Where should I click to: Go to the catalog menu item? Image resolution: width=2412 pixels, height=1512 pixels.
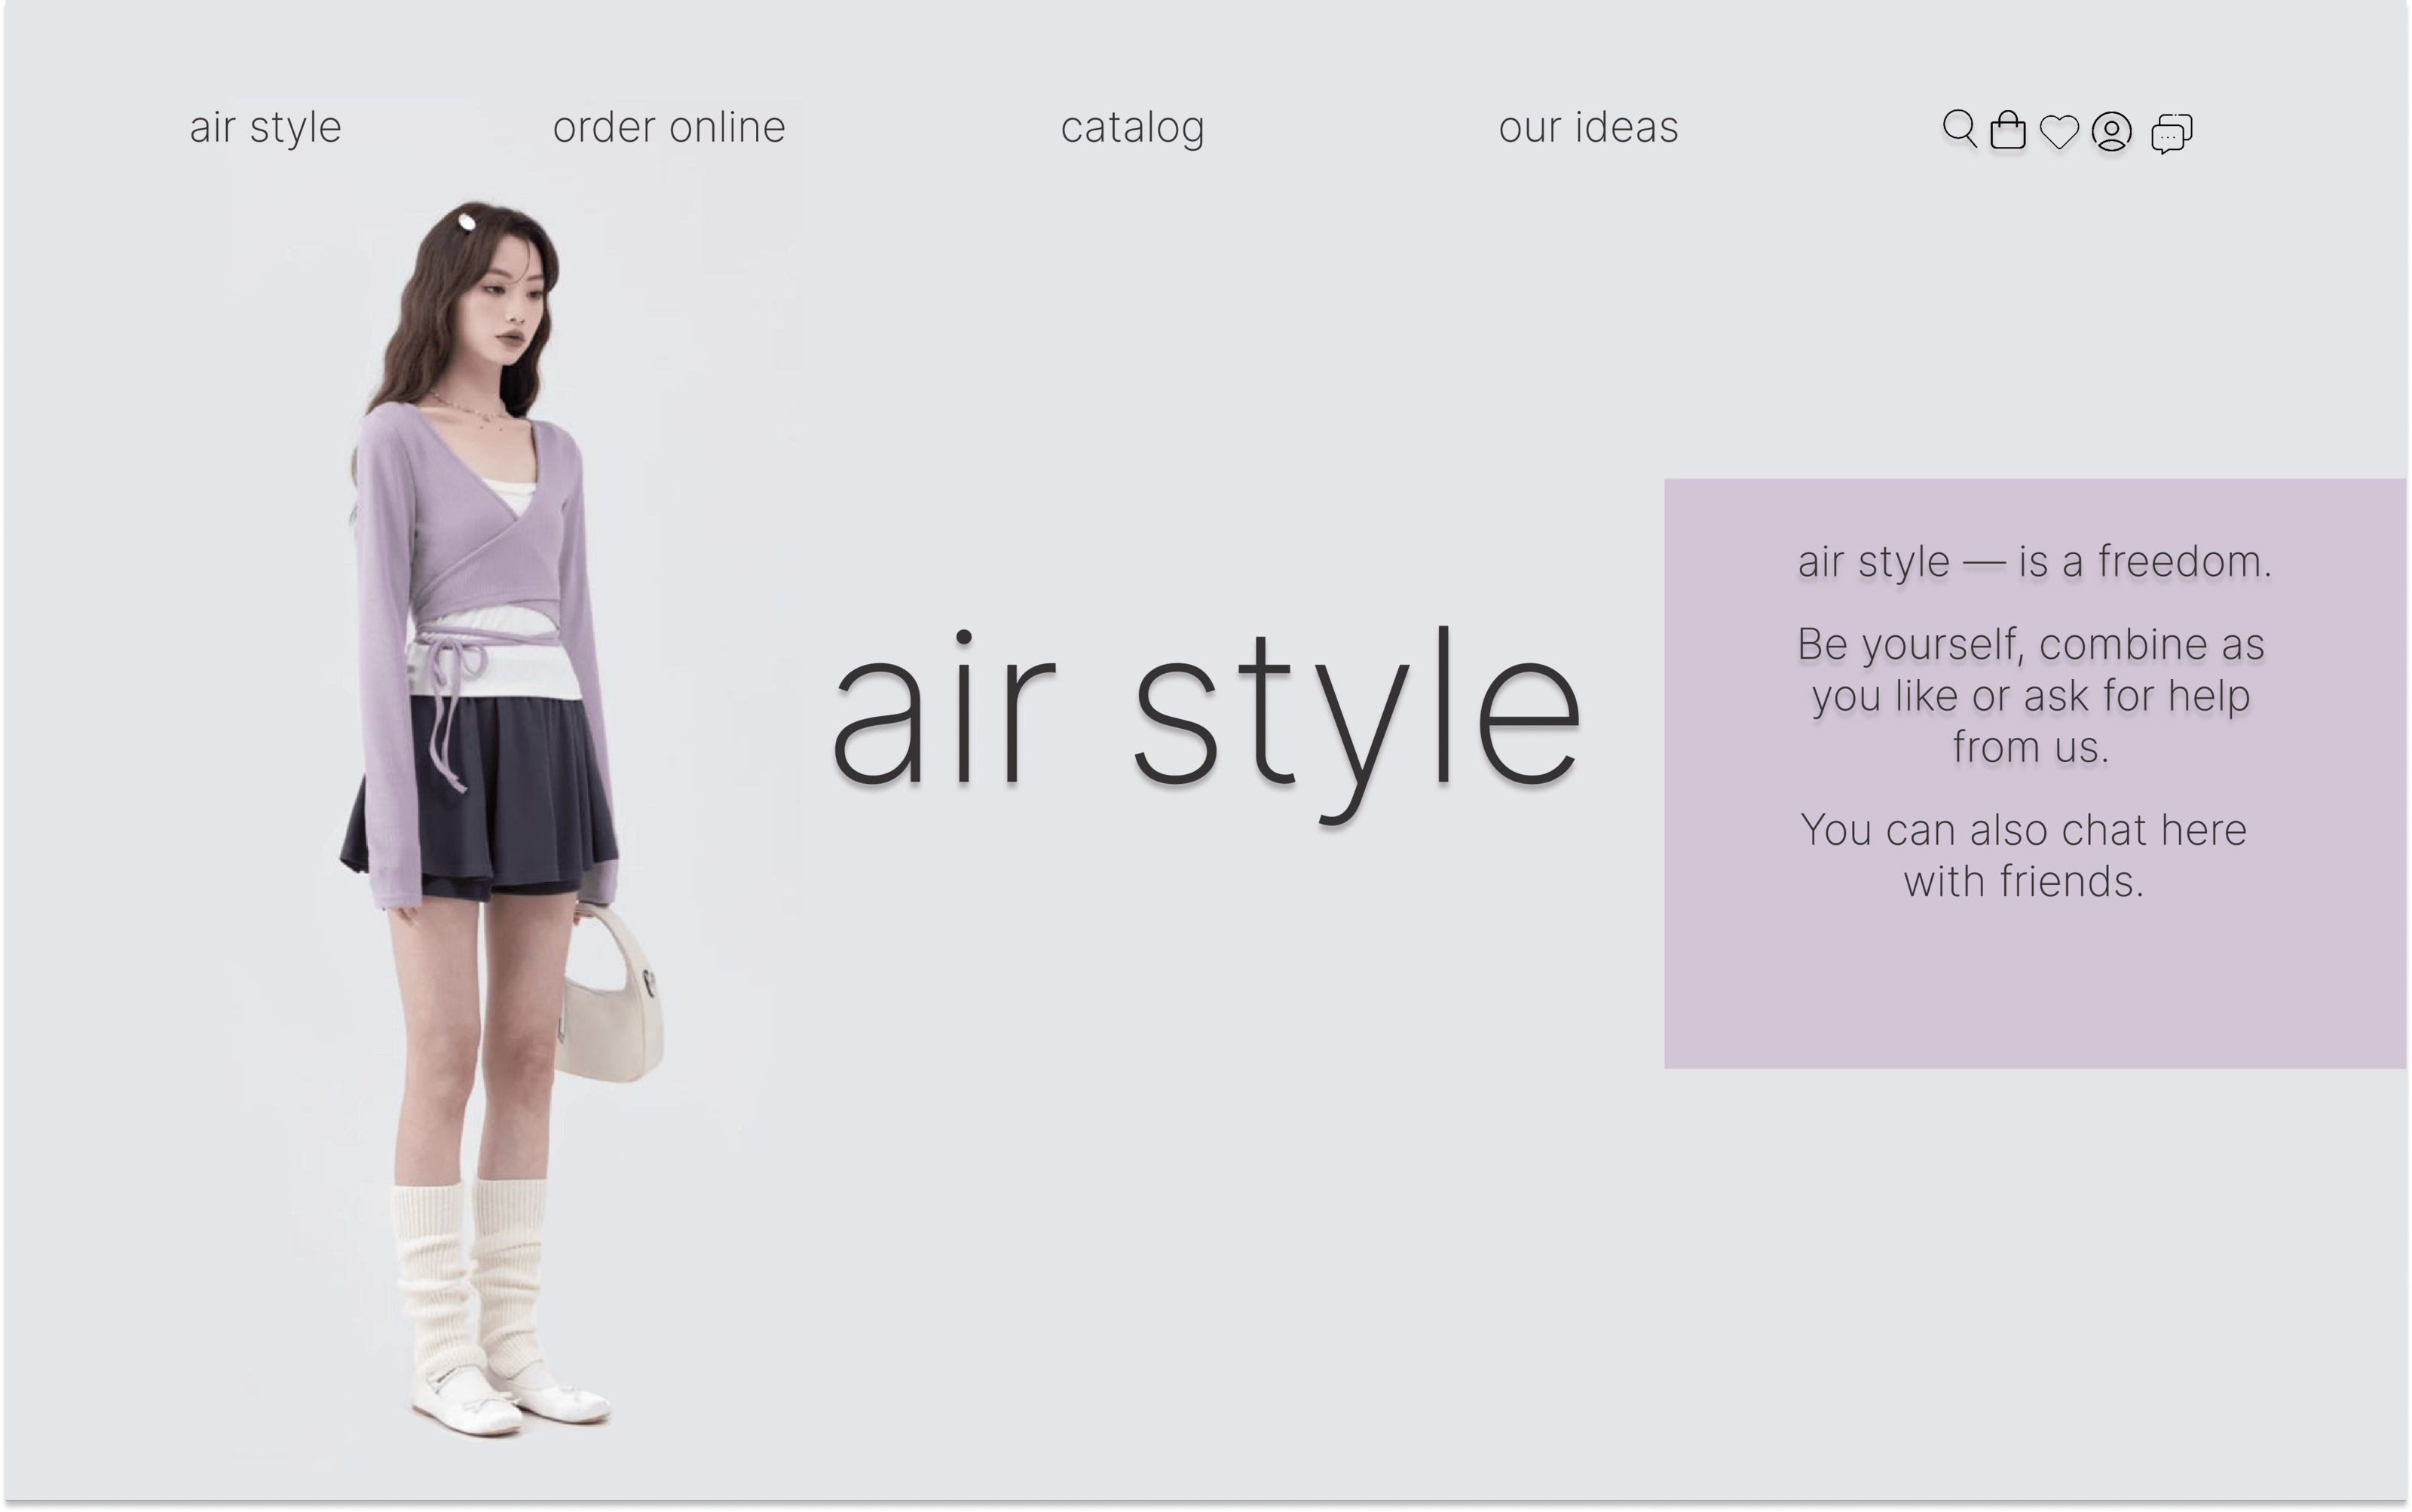pyautogui.click(x=1132, y=128)
